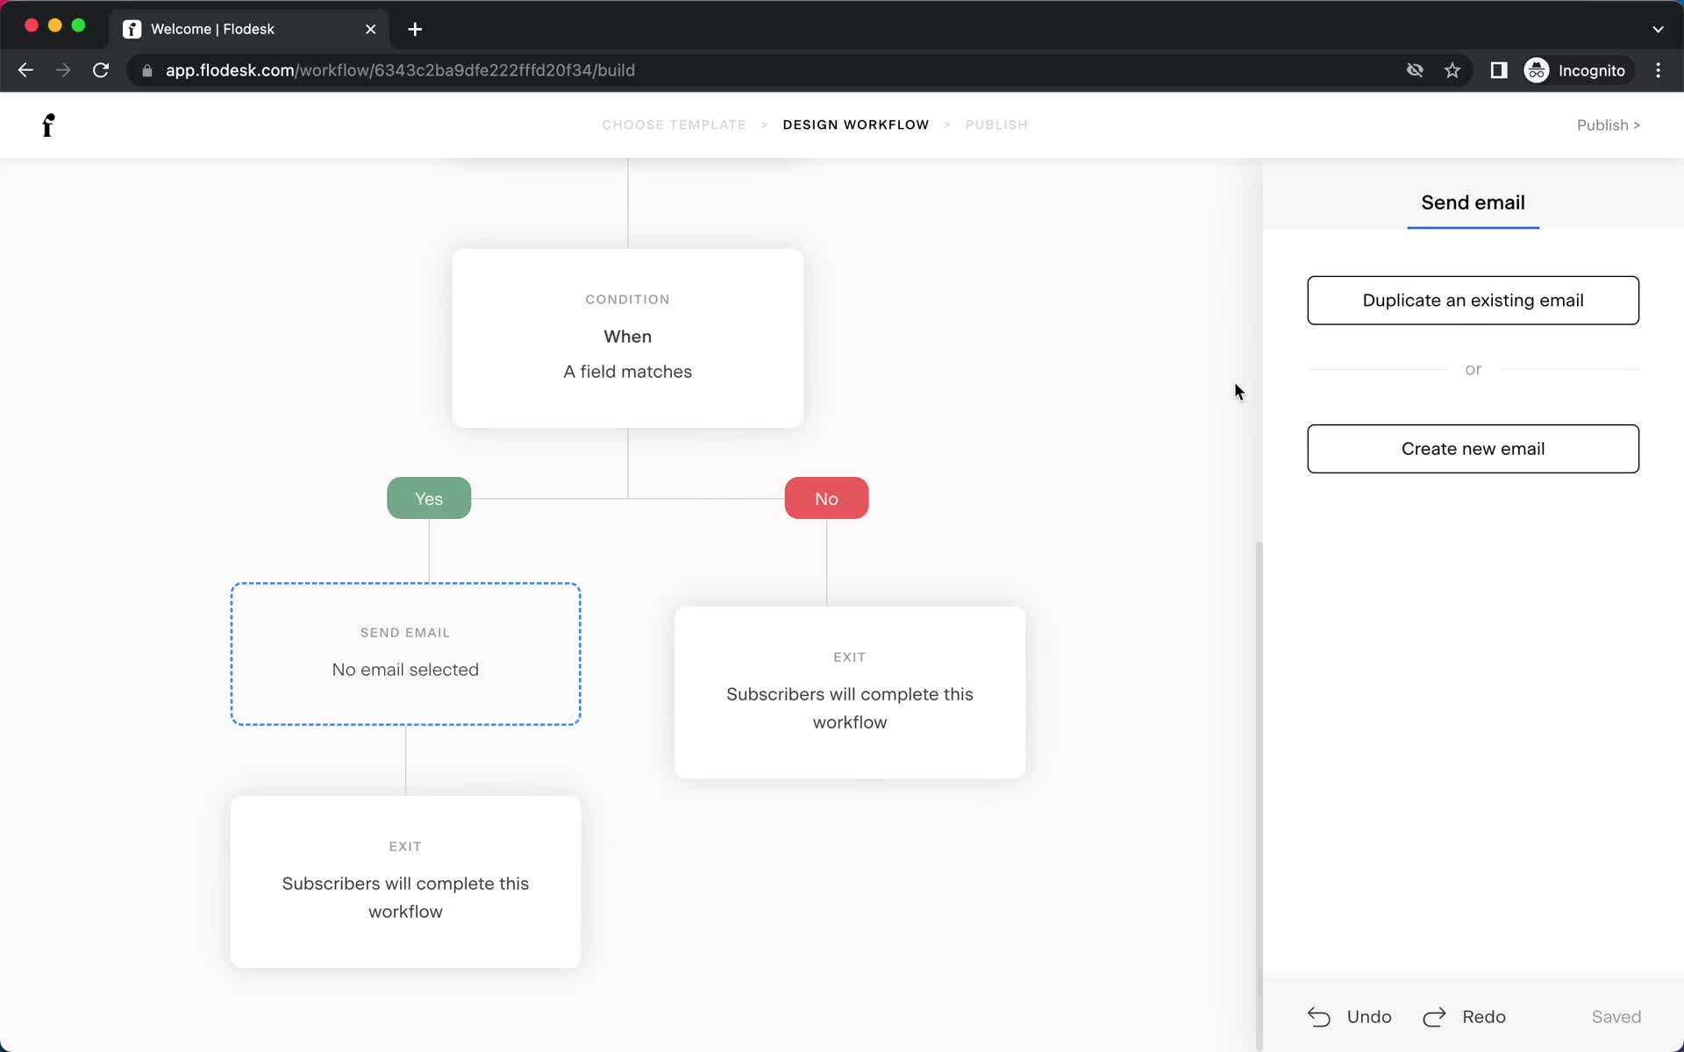
Task: Click the Publish button top-right corner
Action: (x=1607, y=124)
